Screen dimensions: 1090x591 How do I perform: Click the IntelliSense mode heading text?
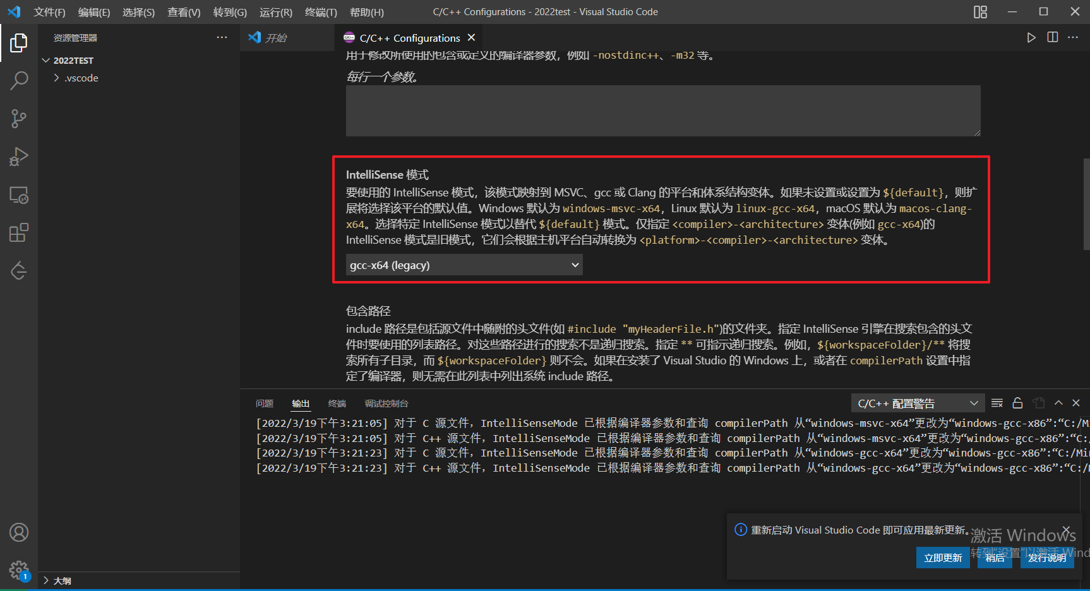click(387, 175)
